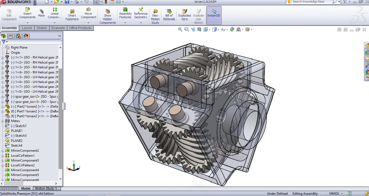Select Sketch4 in the feature tree
This screenshot has height=196, width=369.
click(17, 146)
